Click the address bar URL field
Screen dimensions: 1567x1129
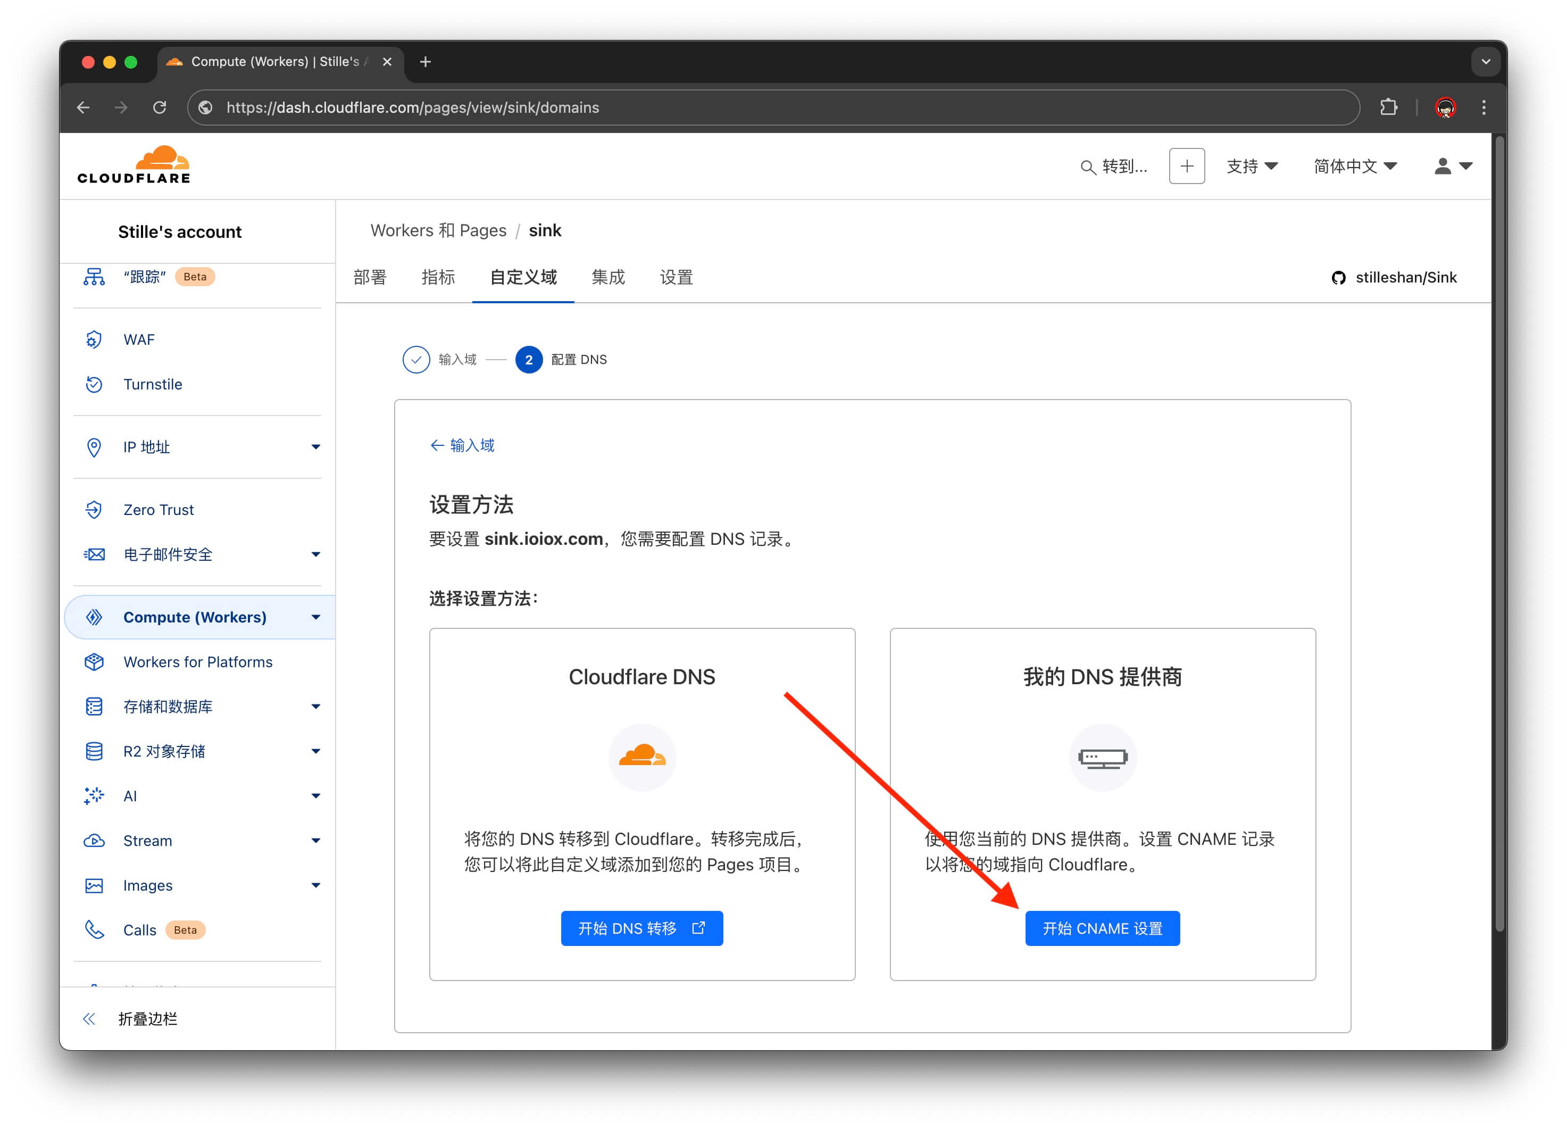coord(774,107)
